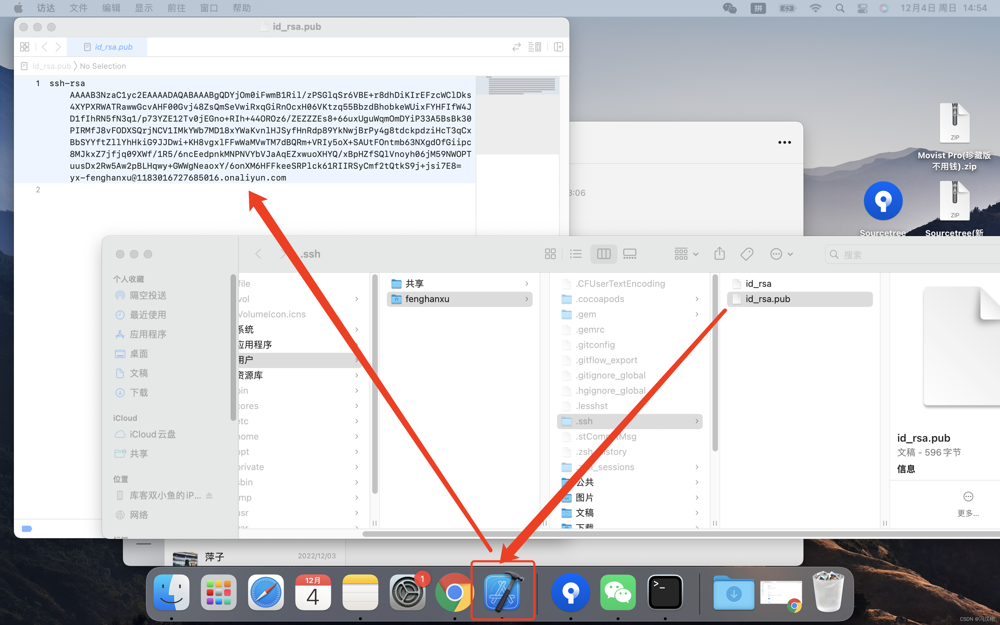
Task: Open the 编辑 menu
Action: coord(111,8)
